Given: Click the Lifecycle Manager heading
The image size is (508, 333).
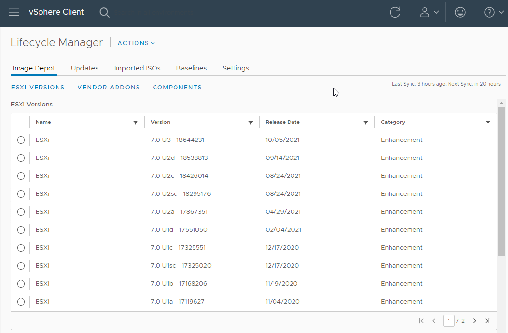Looking at the screenshot, I should coord(57,43).
